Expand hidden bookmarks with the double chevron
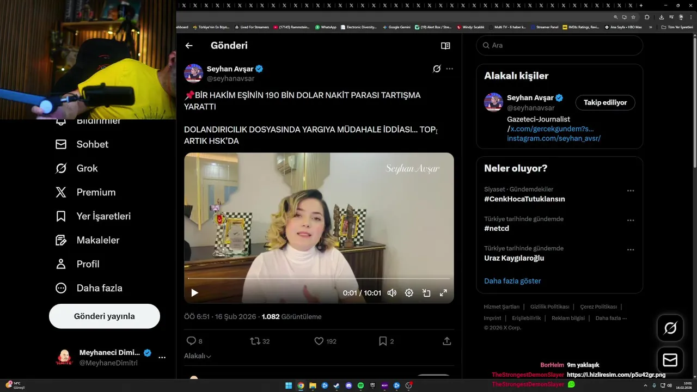The width and height of the screenshot is (697, 392). 651,27
